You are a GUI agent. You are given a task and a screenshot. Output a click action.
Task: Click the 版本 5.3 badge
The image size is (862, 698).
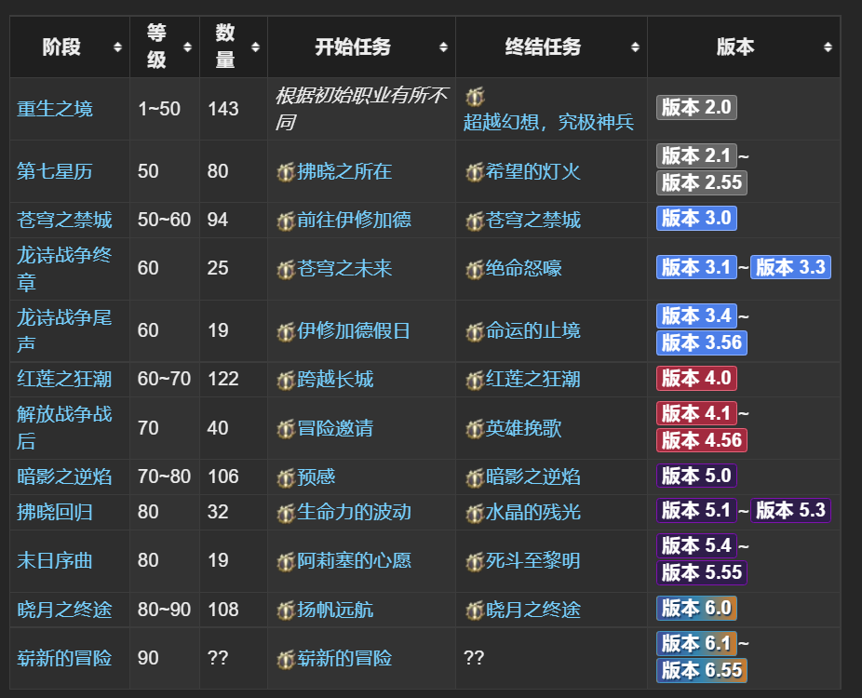(790, 510)
